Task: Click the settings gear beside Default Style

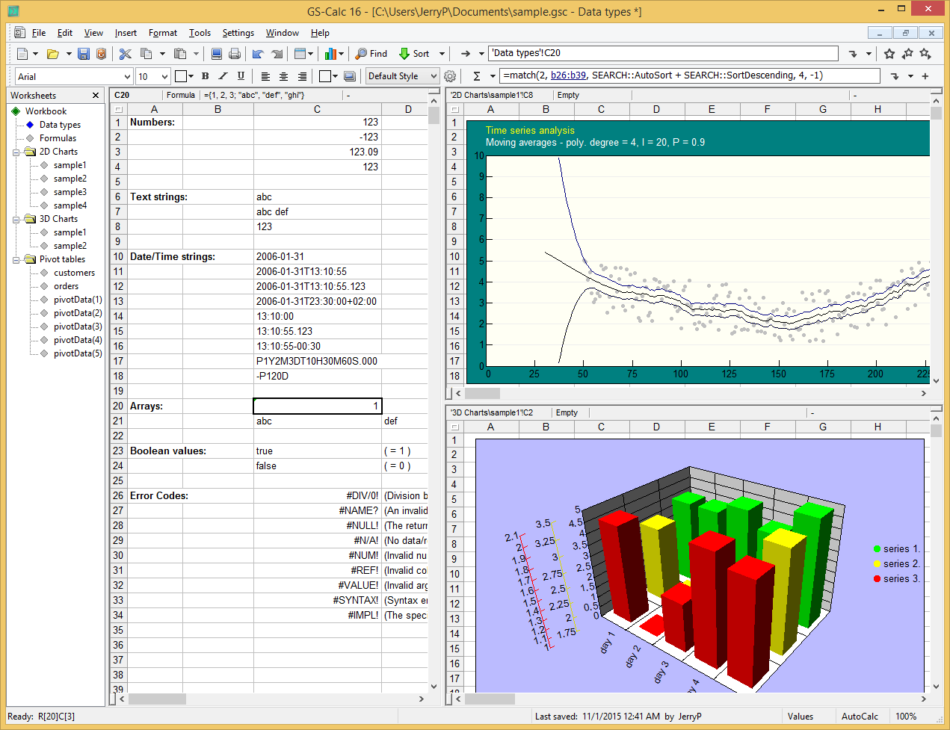Action: [449, 75]
